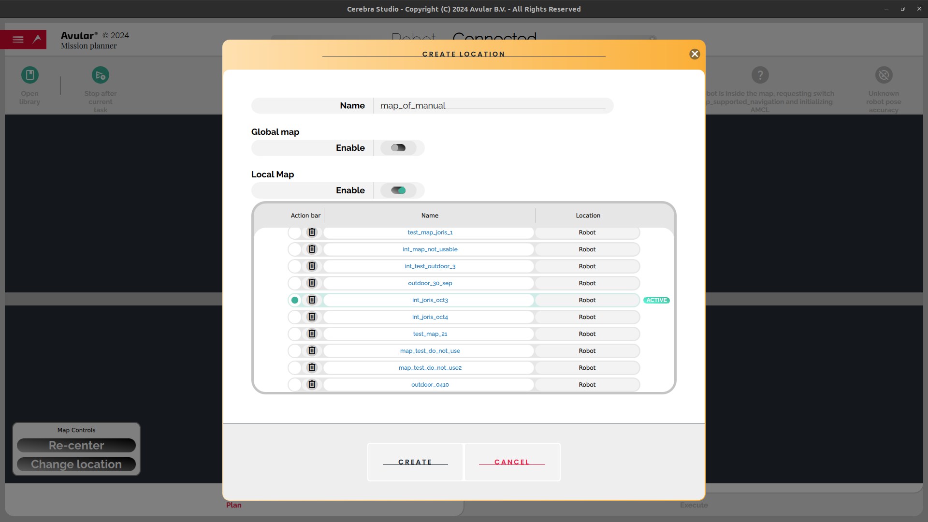Click the CANCEL button to dismiss dialog
The image size is (928, 522).
point(512,462)
